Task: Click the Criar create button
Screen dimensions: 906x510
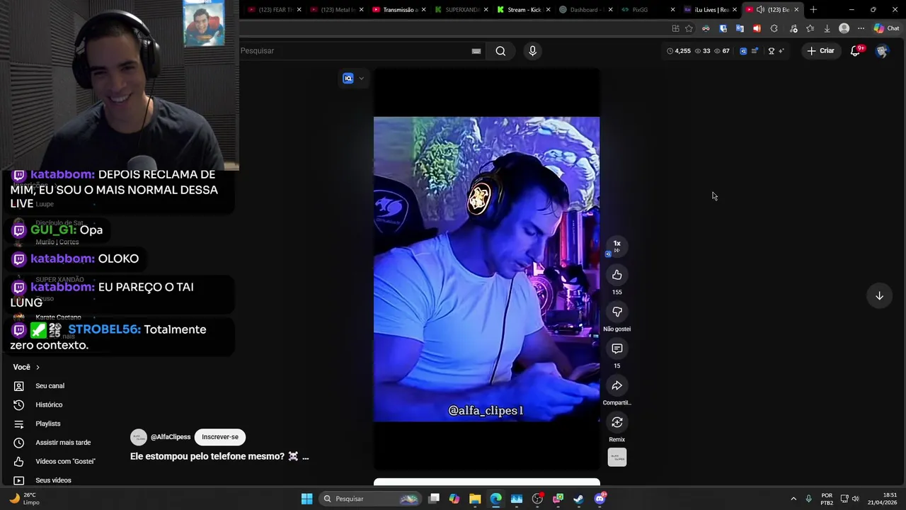Action: tap(821, 51)
